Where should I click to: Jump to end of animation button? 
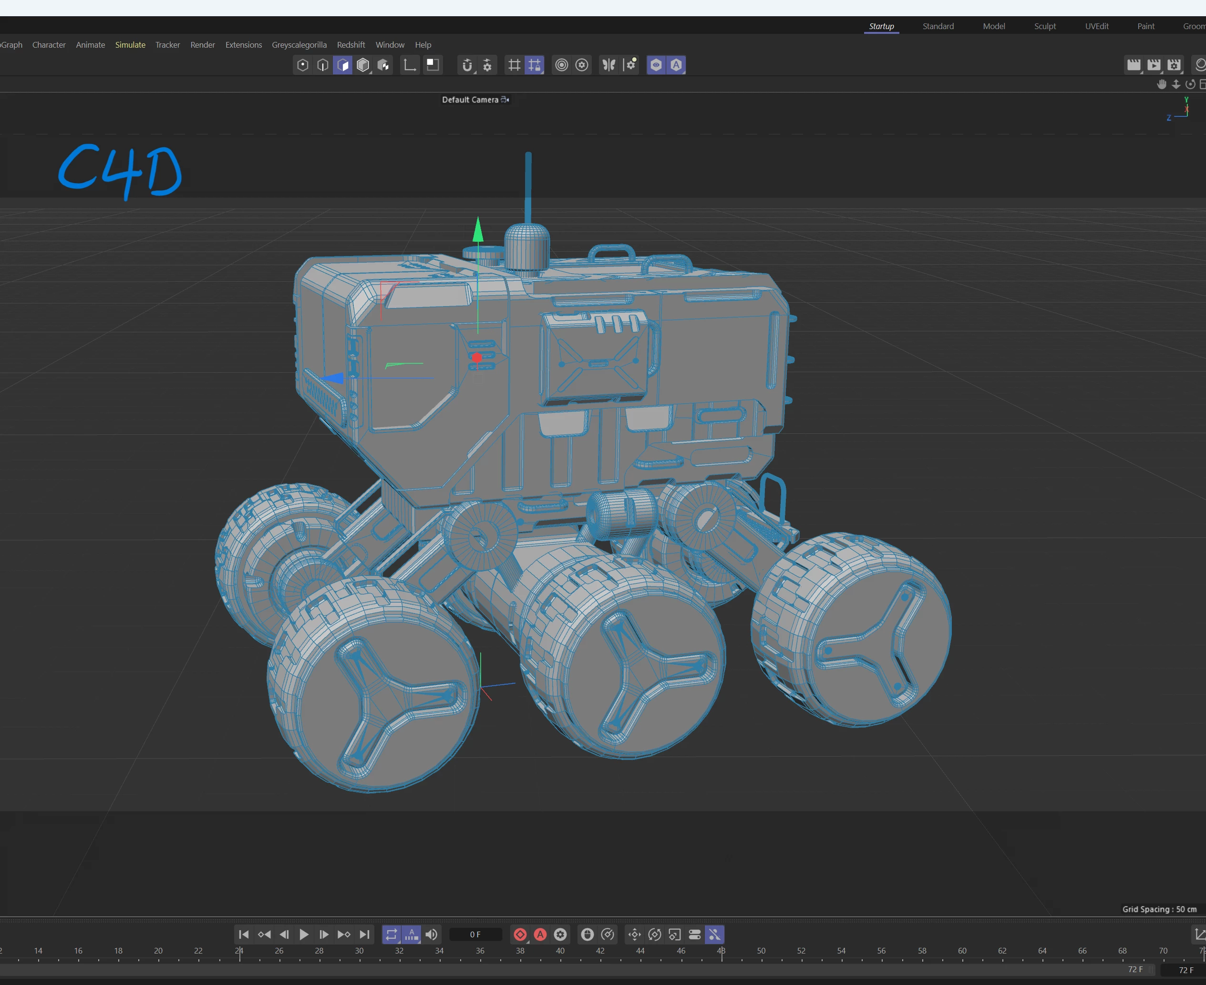pos(364,934)
